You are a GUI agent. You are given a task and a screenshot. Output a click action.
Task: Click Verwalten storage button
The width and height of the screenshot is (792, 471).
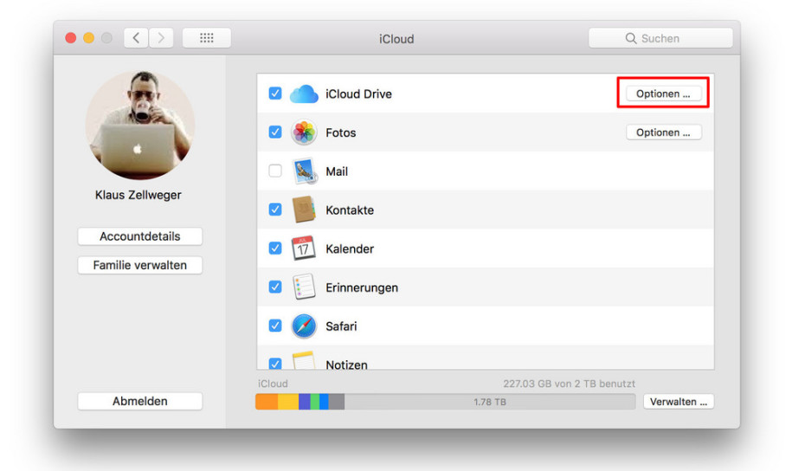[679, 402]
